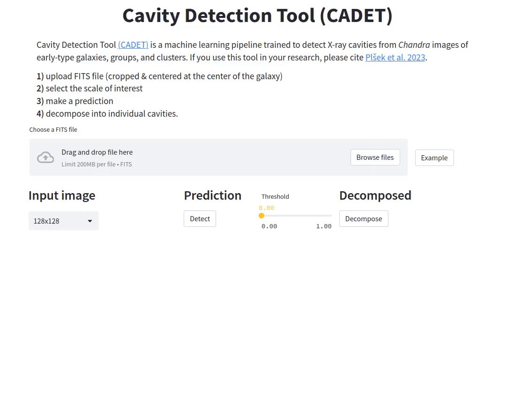
Task: Select the Decomposed heading
Action: (x=375, y=195)
